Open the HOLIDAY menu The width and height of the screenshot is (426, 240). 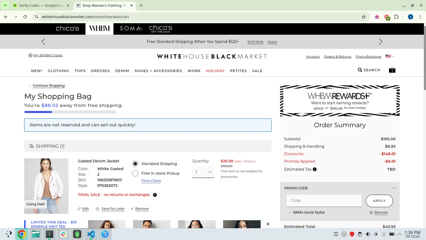[x=215, y=71]
